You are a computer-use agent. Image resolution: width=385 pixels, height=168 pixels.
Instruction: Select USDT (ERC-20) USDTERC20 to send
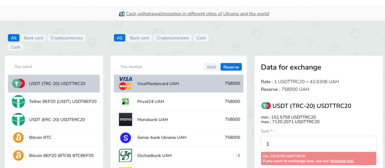[x=54, y=120]
